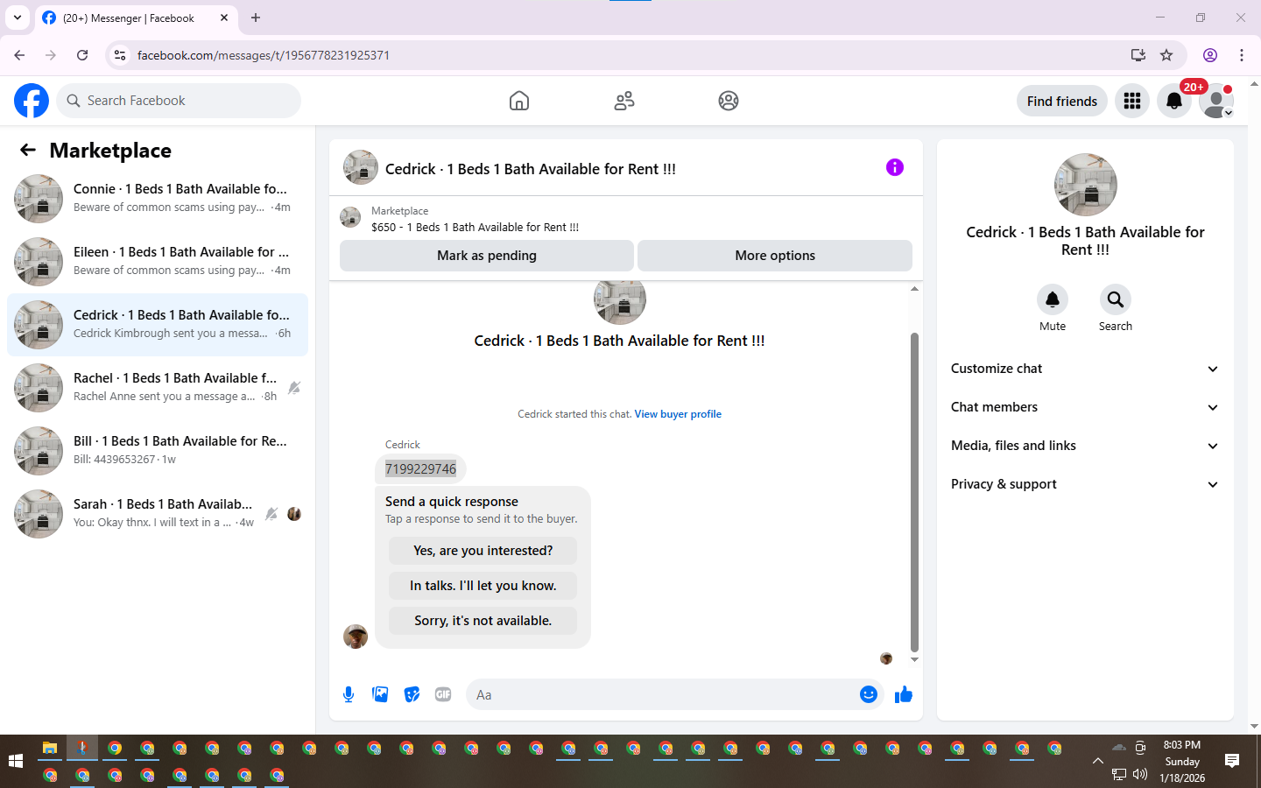1261x788 pixels.
Task: Open the taskbar volume icon
Action: 1140,774
